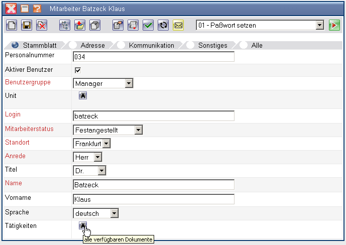Toggle the Aktiver Benutzer checkbox
The height and width of the screenshot is (245, 346).
coord(78,70)
